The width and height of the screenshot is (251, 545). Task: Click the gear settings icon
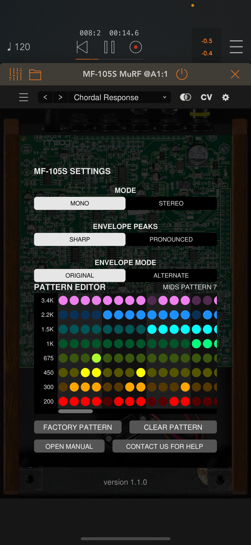226,97
